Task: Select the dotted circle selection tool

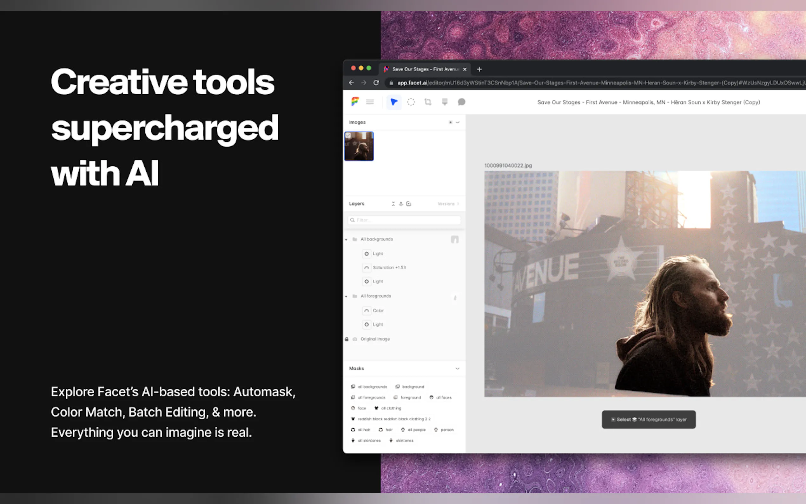Action: click(411, 102)
